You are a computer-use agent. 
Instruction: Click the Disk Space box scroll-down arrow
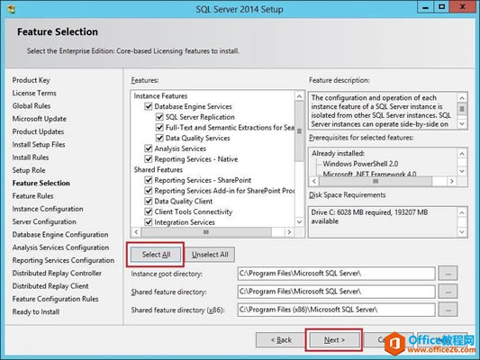(462, 232)
